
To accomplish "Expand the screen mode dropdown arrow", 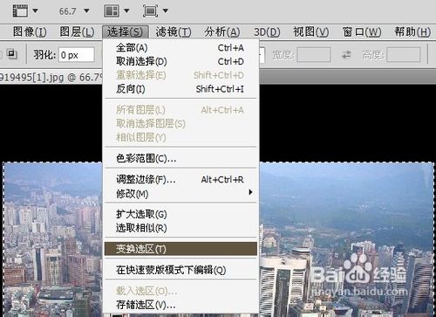I will click(x=166, y=11).
